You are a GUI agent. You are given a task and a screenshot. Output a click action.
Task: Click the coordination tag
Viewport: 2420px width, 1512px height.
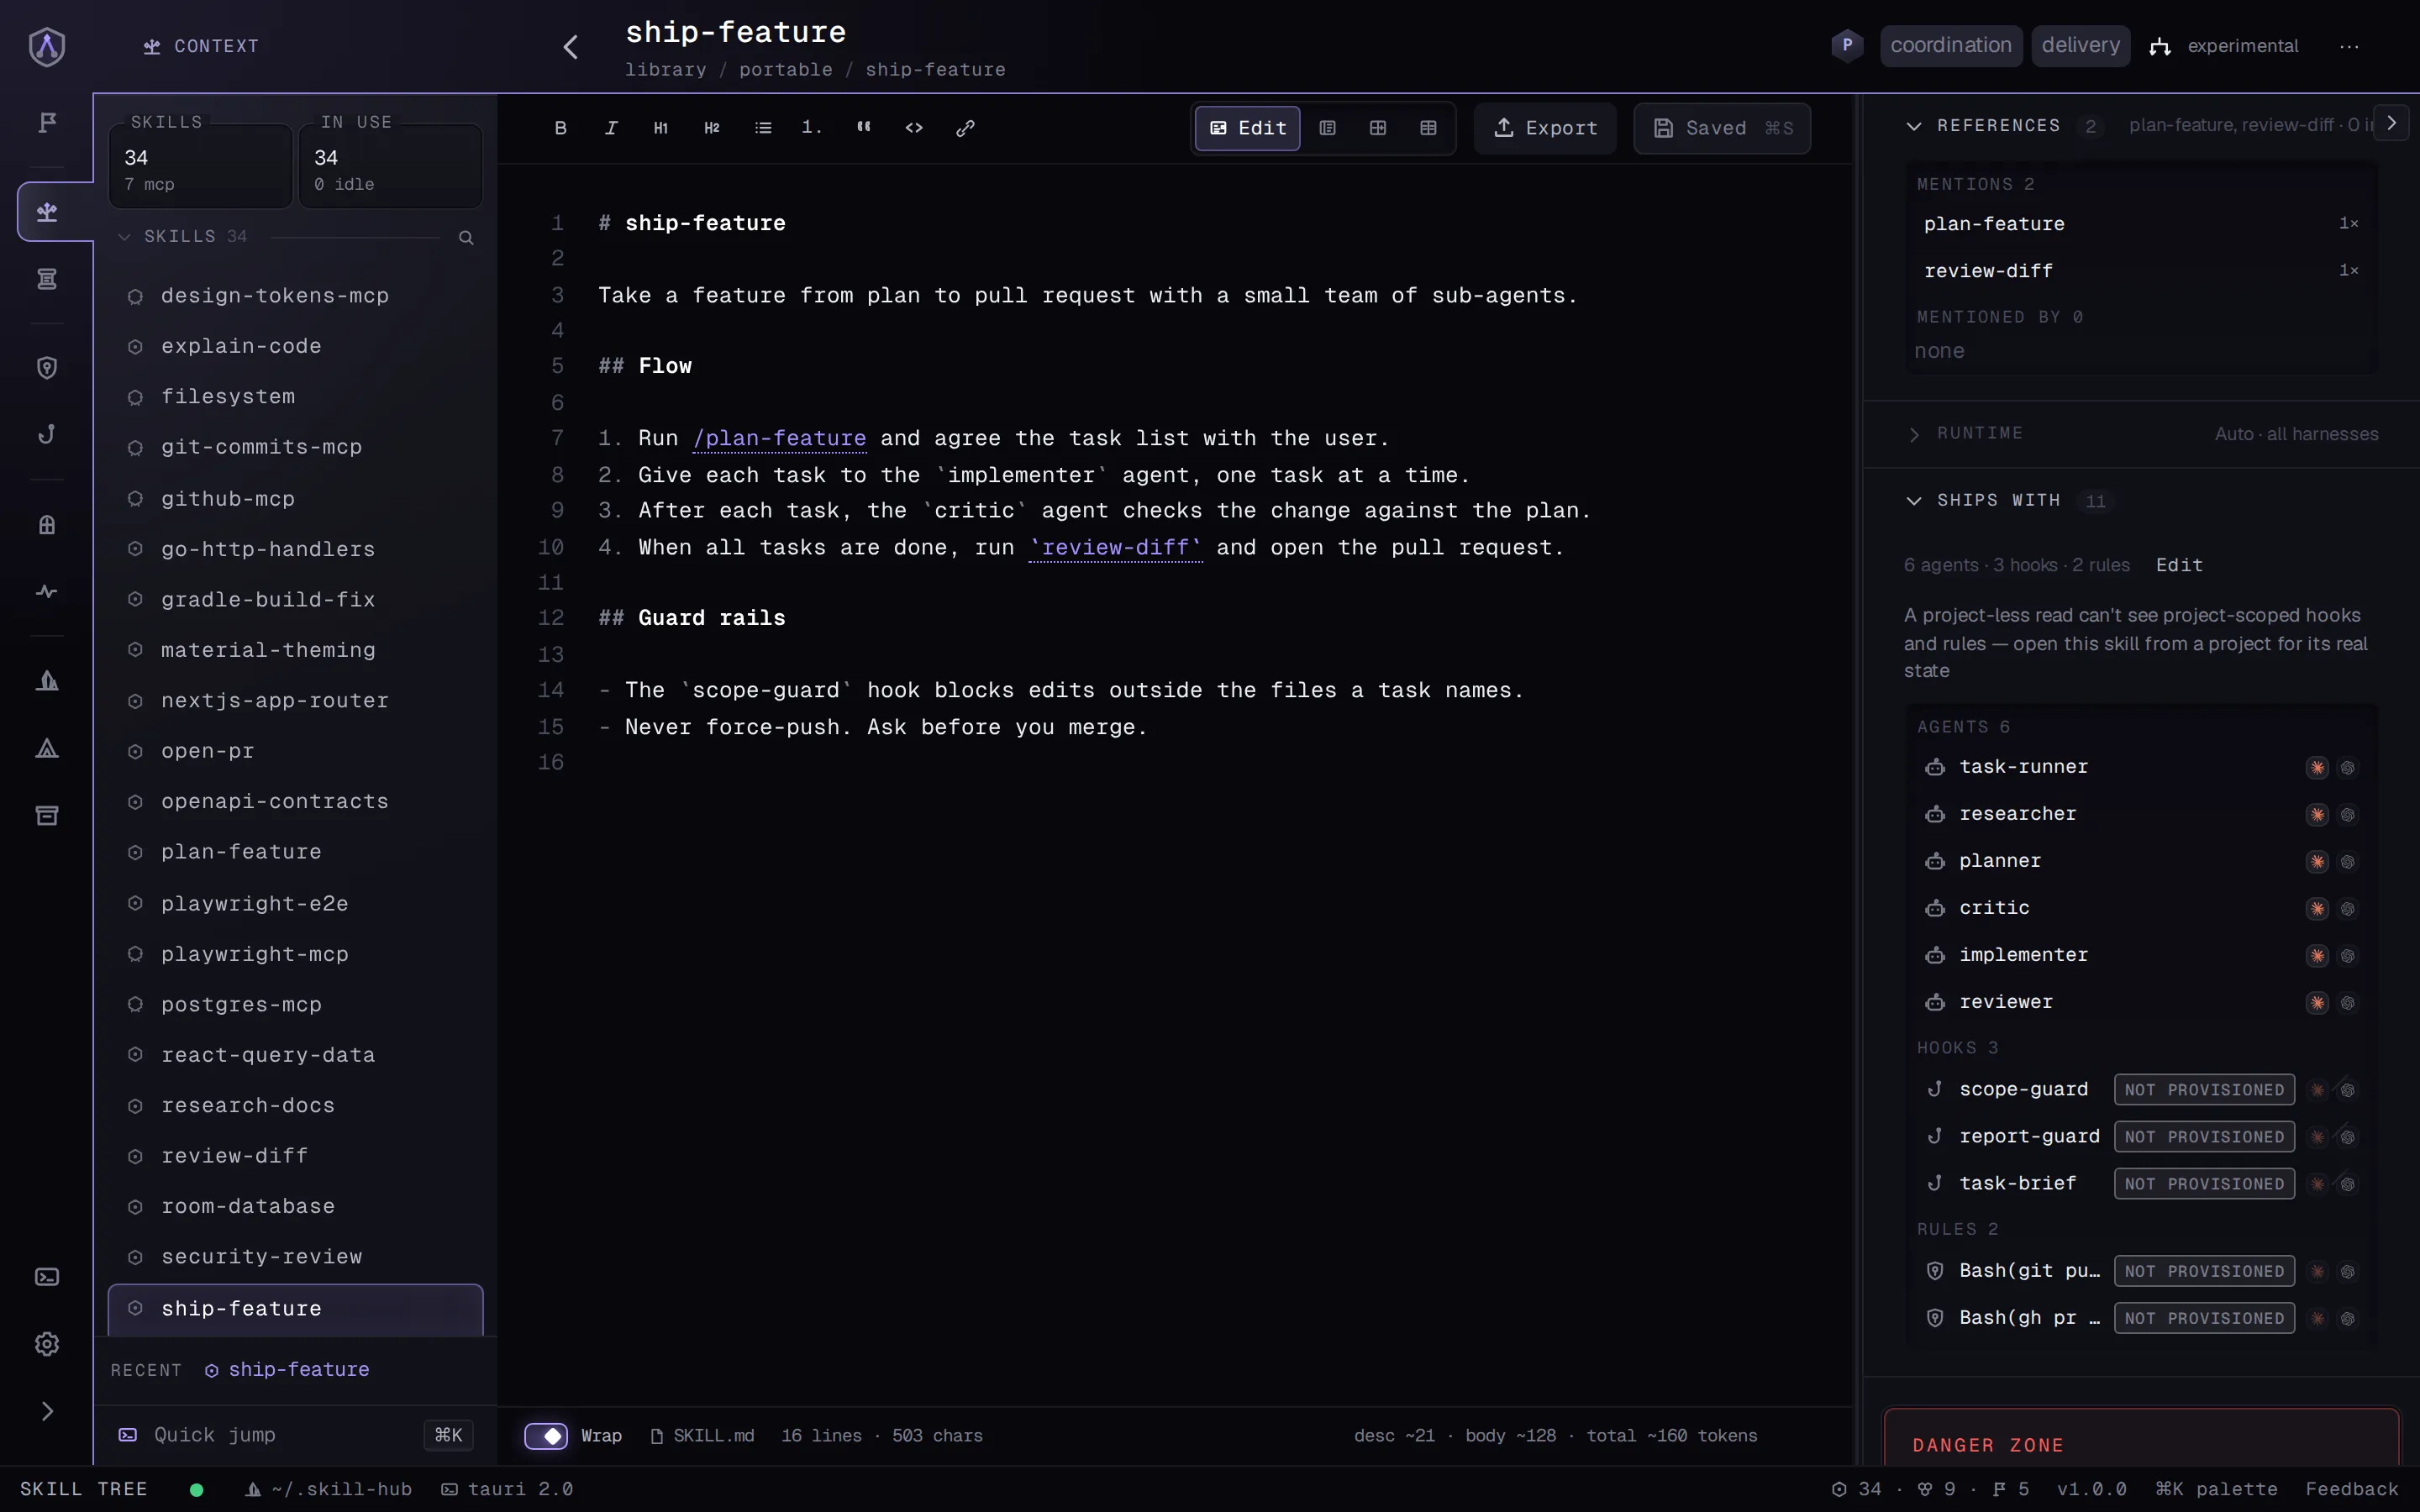(x=1951, y=46)
